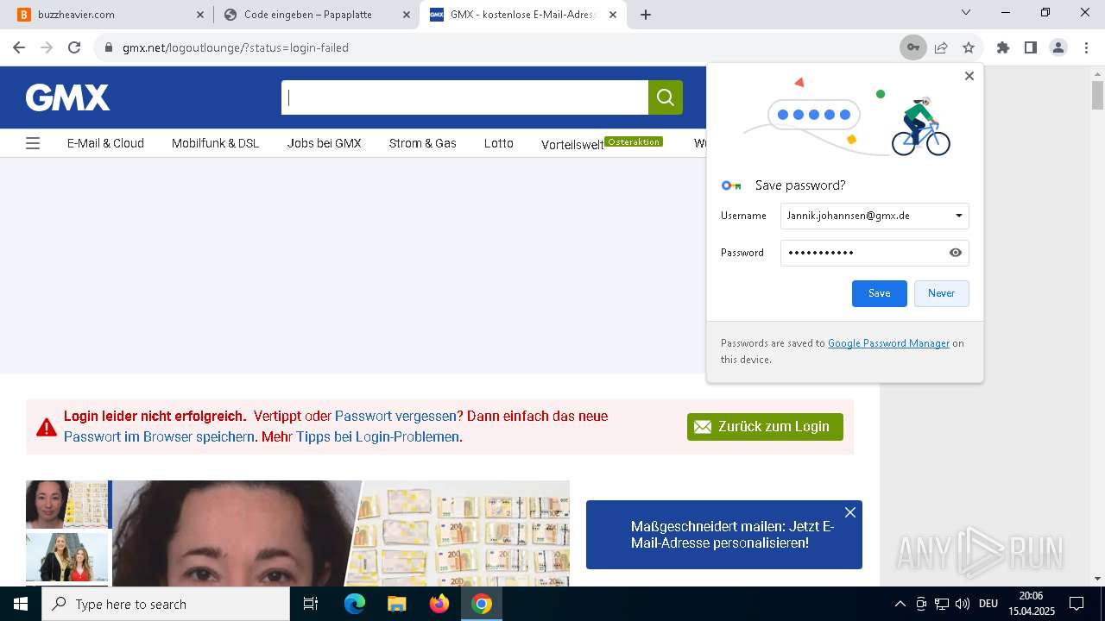Open Microsoft Edge from taskbar
1105x621 pixels.
point(355,604)
